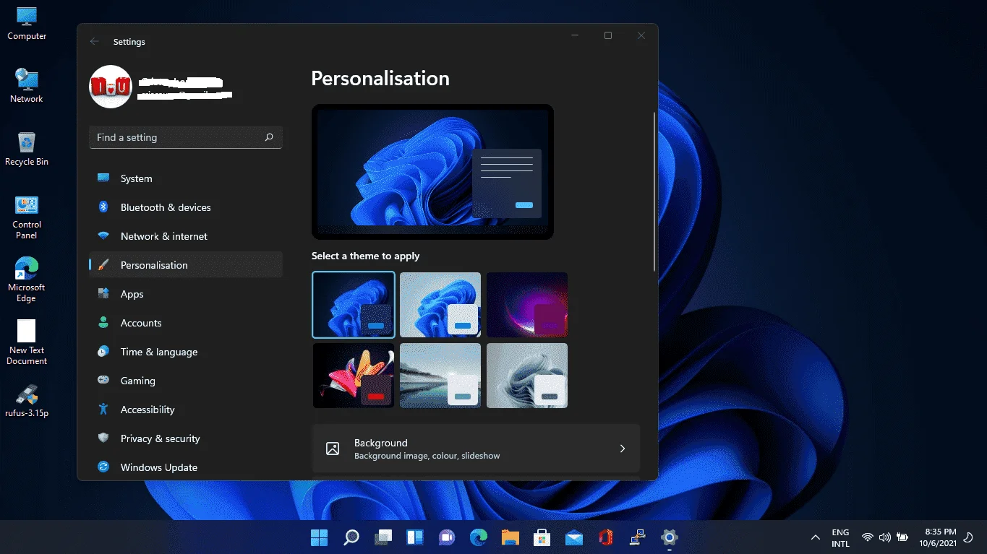The height and width of the screenshot is (554, 987).
Task: Open the clock and date flyout
Action: pyautogui.click(x=938, y=537)
